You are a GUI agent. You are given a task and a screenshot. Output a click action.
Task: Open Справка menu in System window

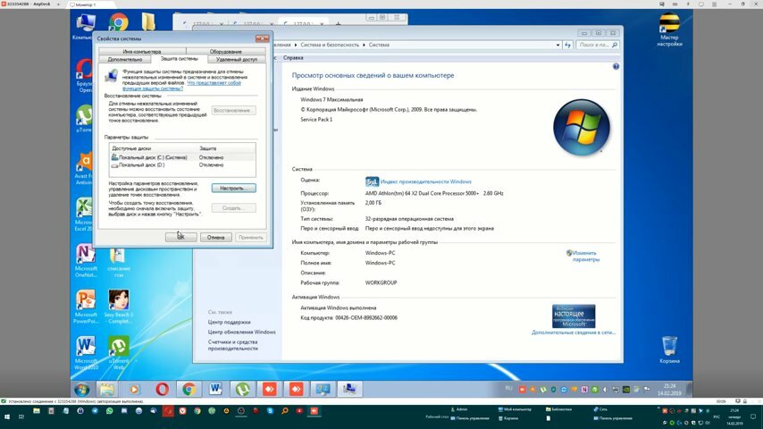tap(293, 57)
